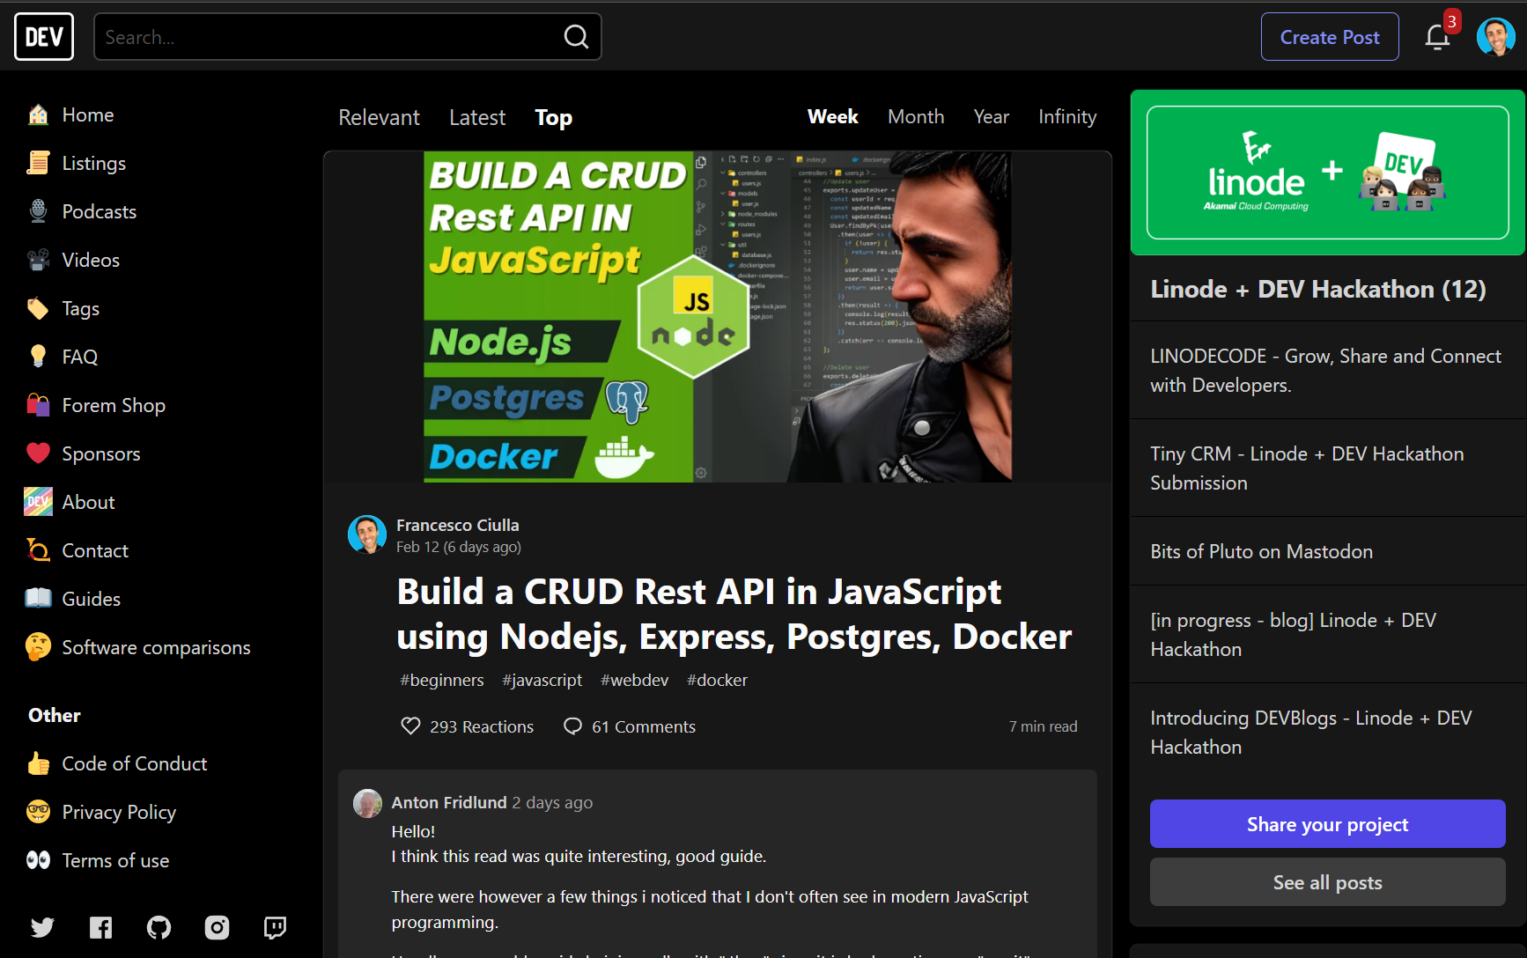Open DEV's Twitch icon
This screenshot has width=1527, height=958.
[275, 927]
